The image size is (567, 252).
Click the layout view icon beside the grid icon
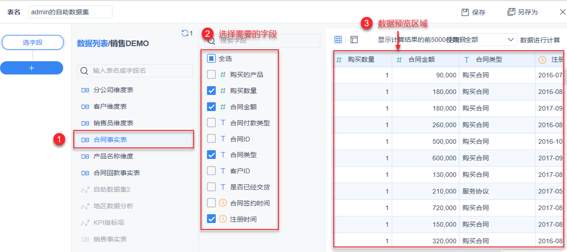[354, 40]
